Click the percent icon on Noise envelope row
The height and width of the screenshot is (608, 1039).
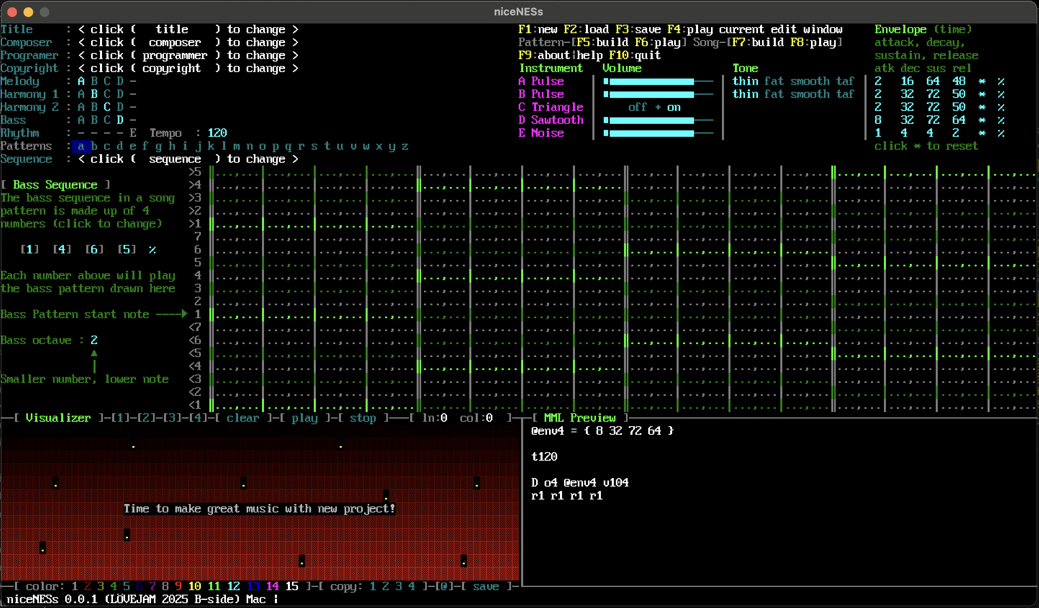(1001, 134)
